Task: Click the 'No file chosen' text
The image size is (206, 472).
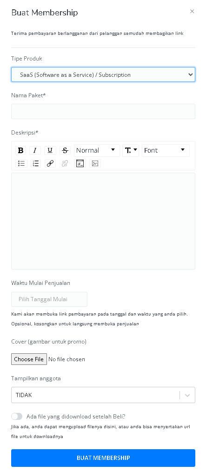Action: pos(67,359)
